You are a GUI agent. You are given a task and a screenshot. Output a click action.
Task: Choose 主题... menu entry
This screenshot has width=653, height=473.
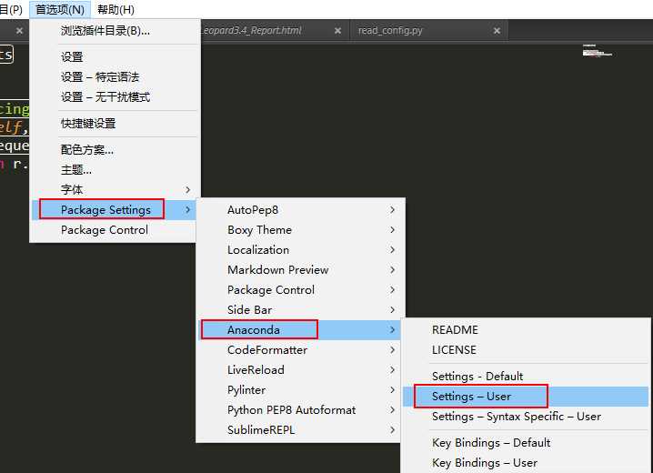click(114, 170)
